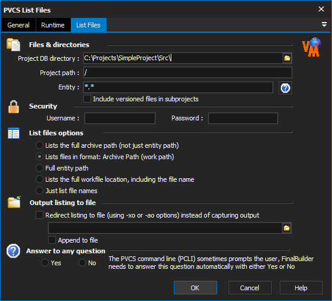Viewport: 332px width, 301px height.
Task: Click the Cancel button
Action: tap(250, 288)
